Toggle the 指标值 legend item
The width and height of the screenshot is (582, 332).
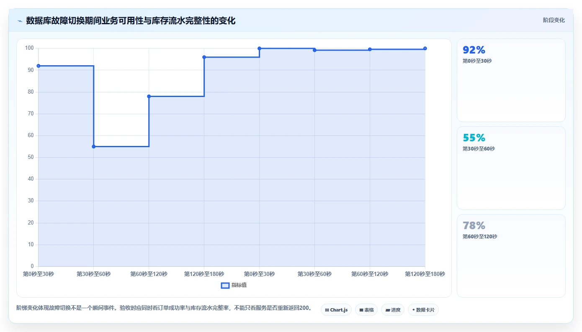click(234, 285)
